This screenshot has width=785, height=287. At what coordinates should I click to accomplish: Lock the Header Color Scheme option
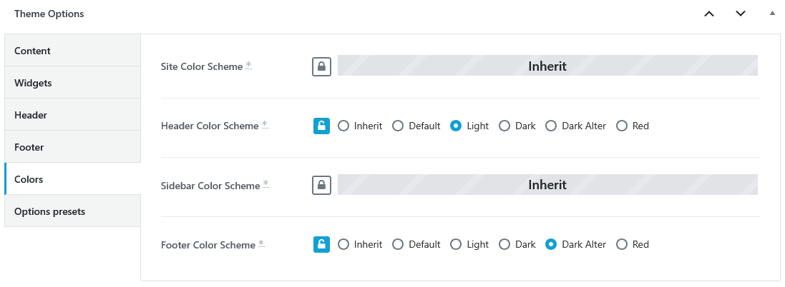(x=321, y=126)
